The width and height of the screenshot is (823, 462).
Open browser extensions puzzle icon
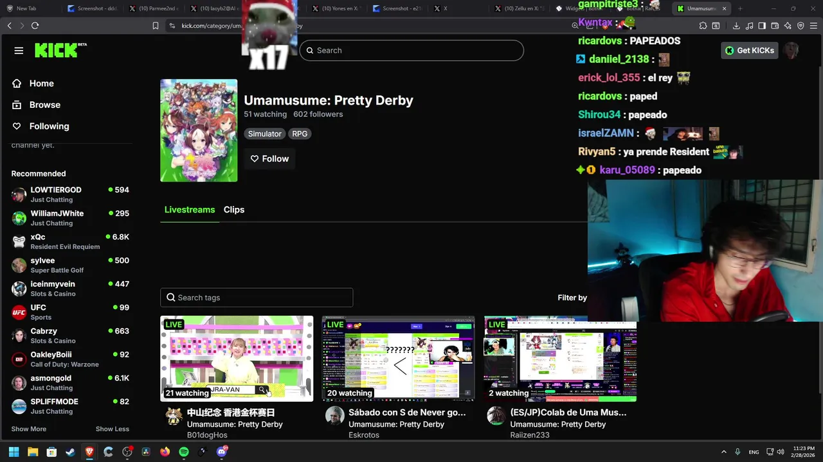tap(703, 26)
